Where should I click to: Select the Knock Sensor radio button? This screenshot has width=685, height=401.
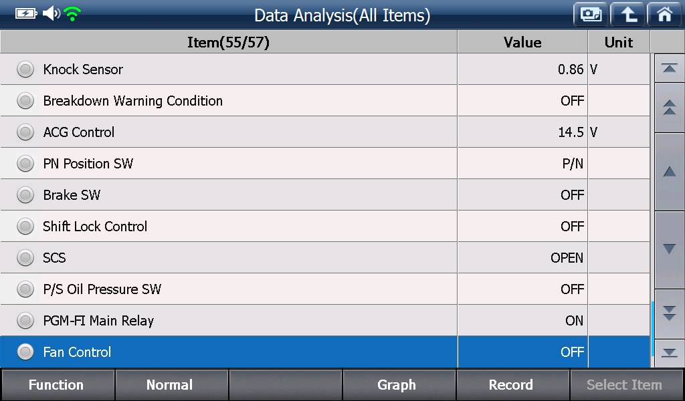25,70
